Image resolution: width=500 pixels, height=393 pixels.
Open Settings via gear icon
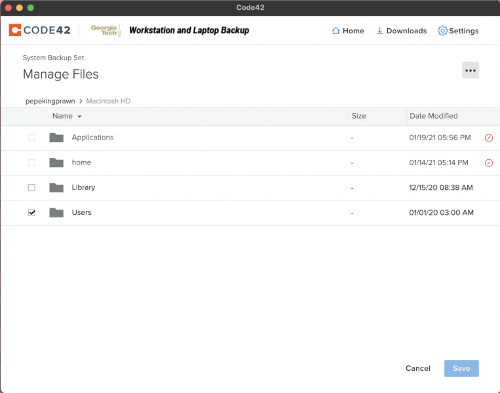pos(442,31)
